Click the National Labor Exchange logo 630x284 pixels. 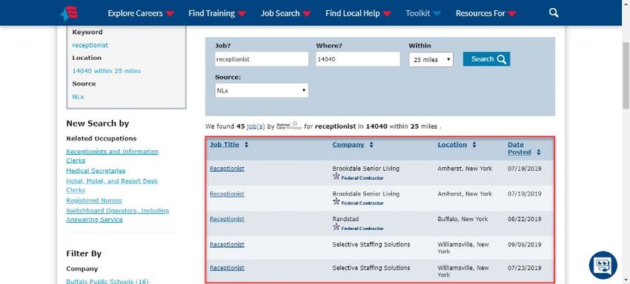pos(289,126)
